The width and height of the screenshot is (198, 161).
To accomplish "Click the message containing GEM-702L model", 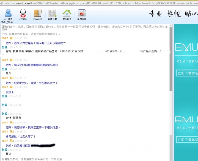I will click(x=84, y=51).
